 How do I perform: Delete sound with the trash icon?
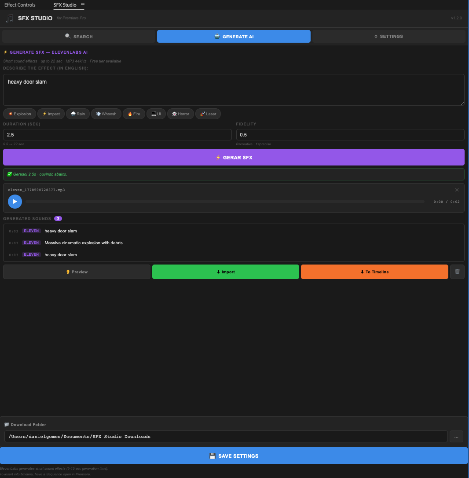457,272
